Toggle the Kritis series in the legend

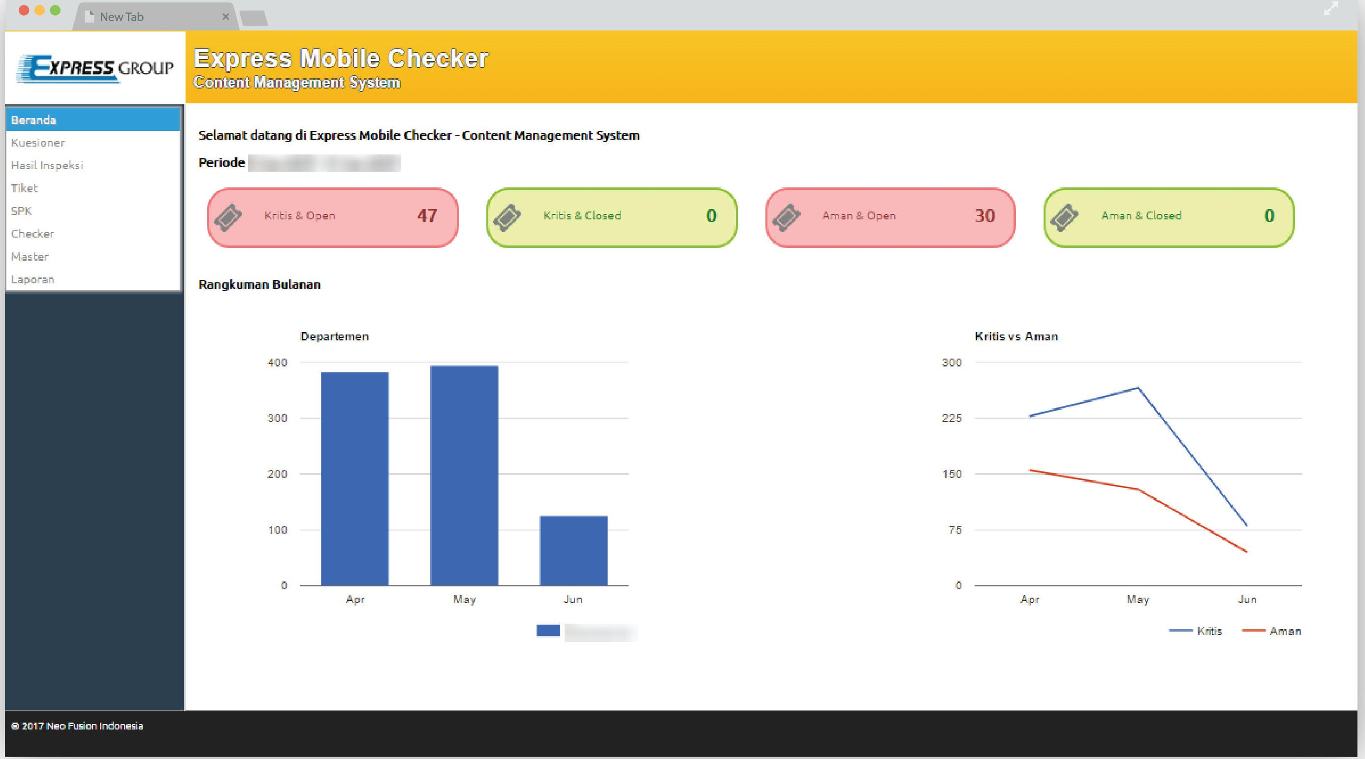point(1196,631)
